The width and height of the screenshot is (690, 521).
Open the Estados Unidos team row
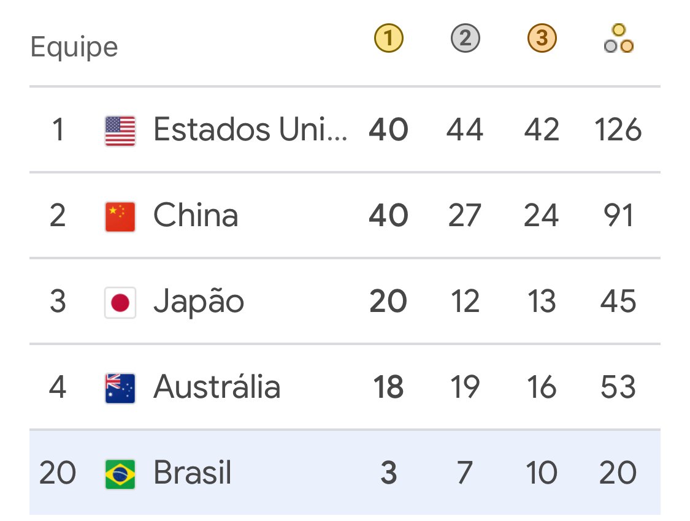click(x=345, y=130)
